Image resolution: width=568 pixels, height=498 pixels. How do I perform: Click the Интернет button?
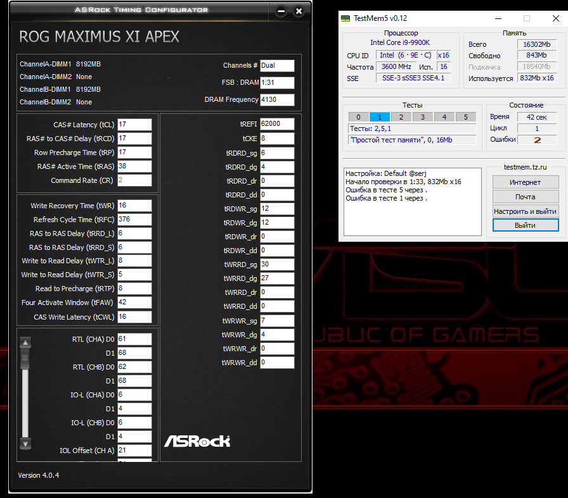(526, 182)
